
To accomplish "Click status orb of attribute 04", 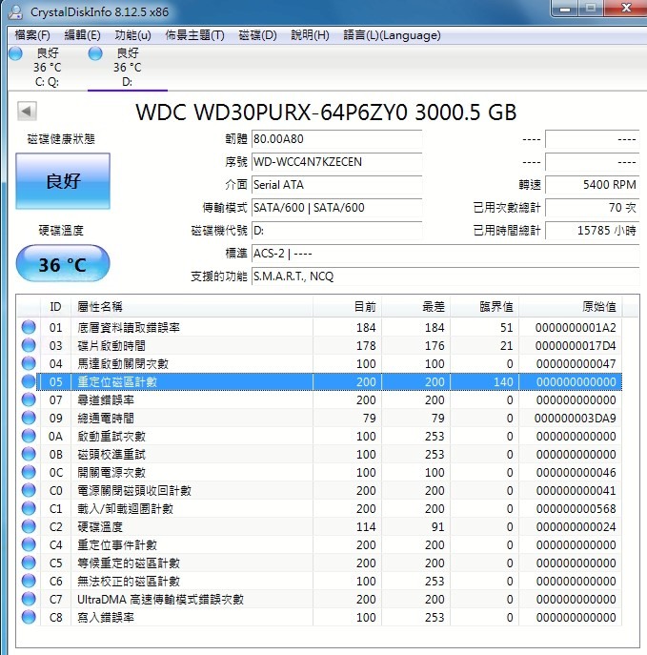I will [x=29, y=363].
